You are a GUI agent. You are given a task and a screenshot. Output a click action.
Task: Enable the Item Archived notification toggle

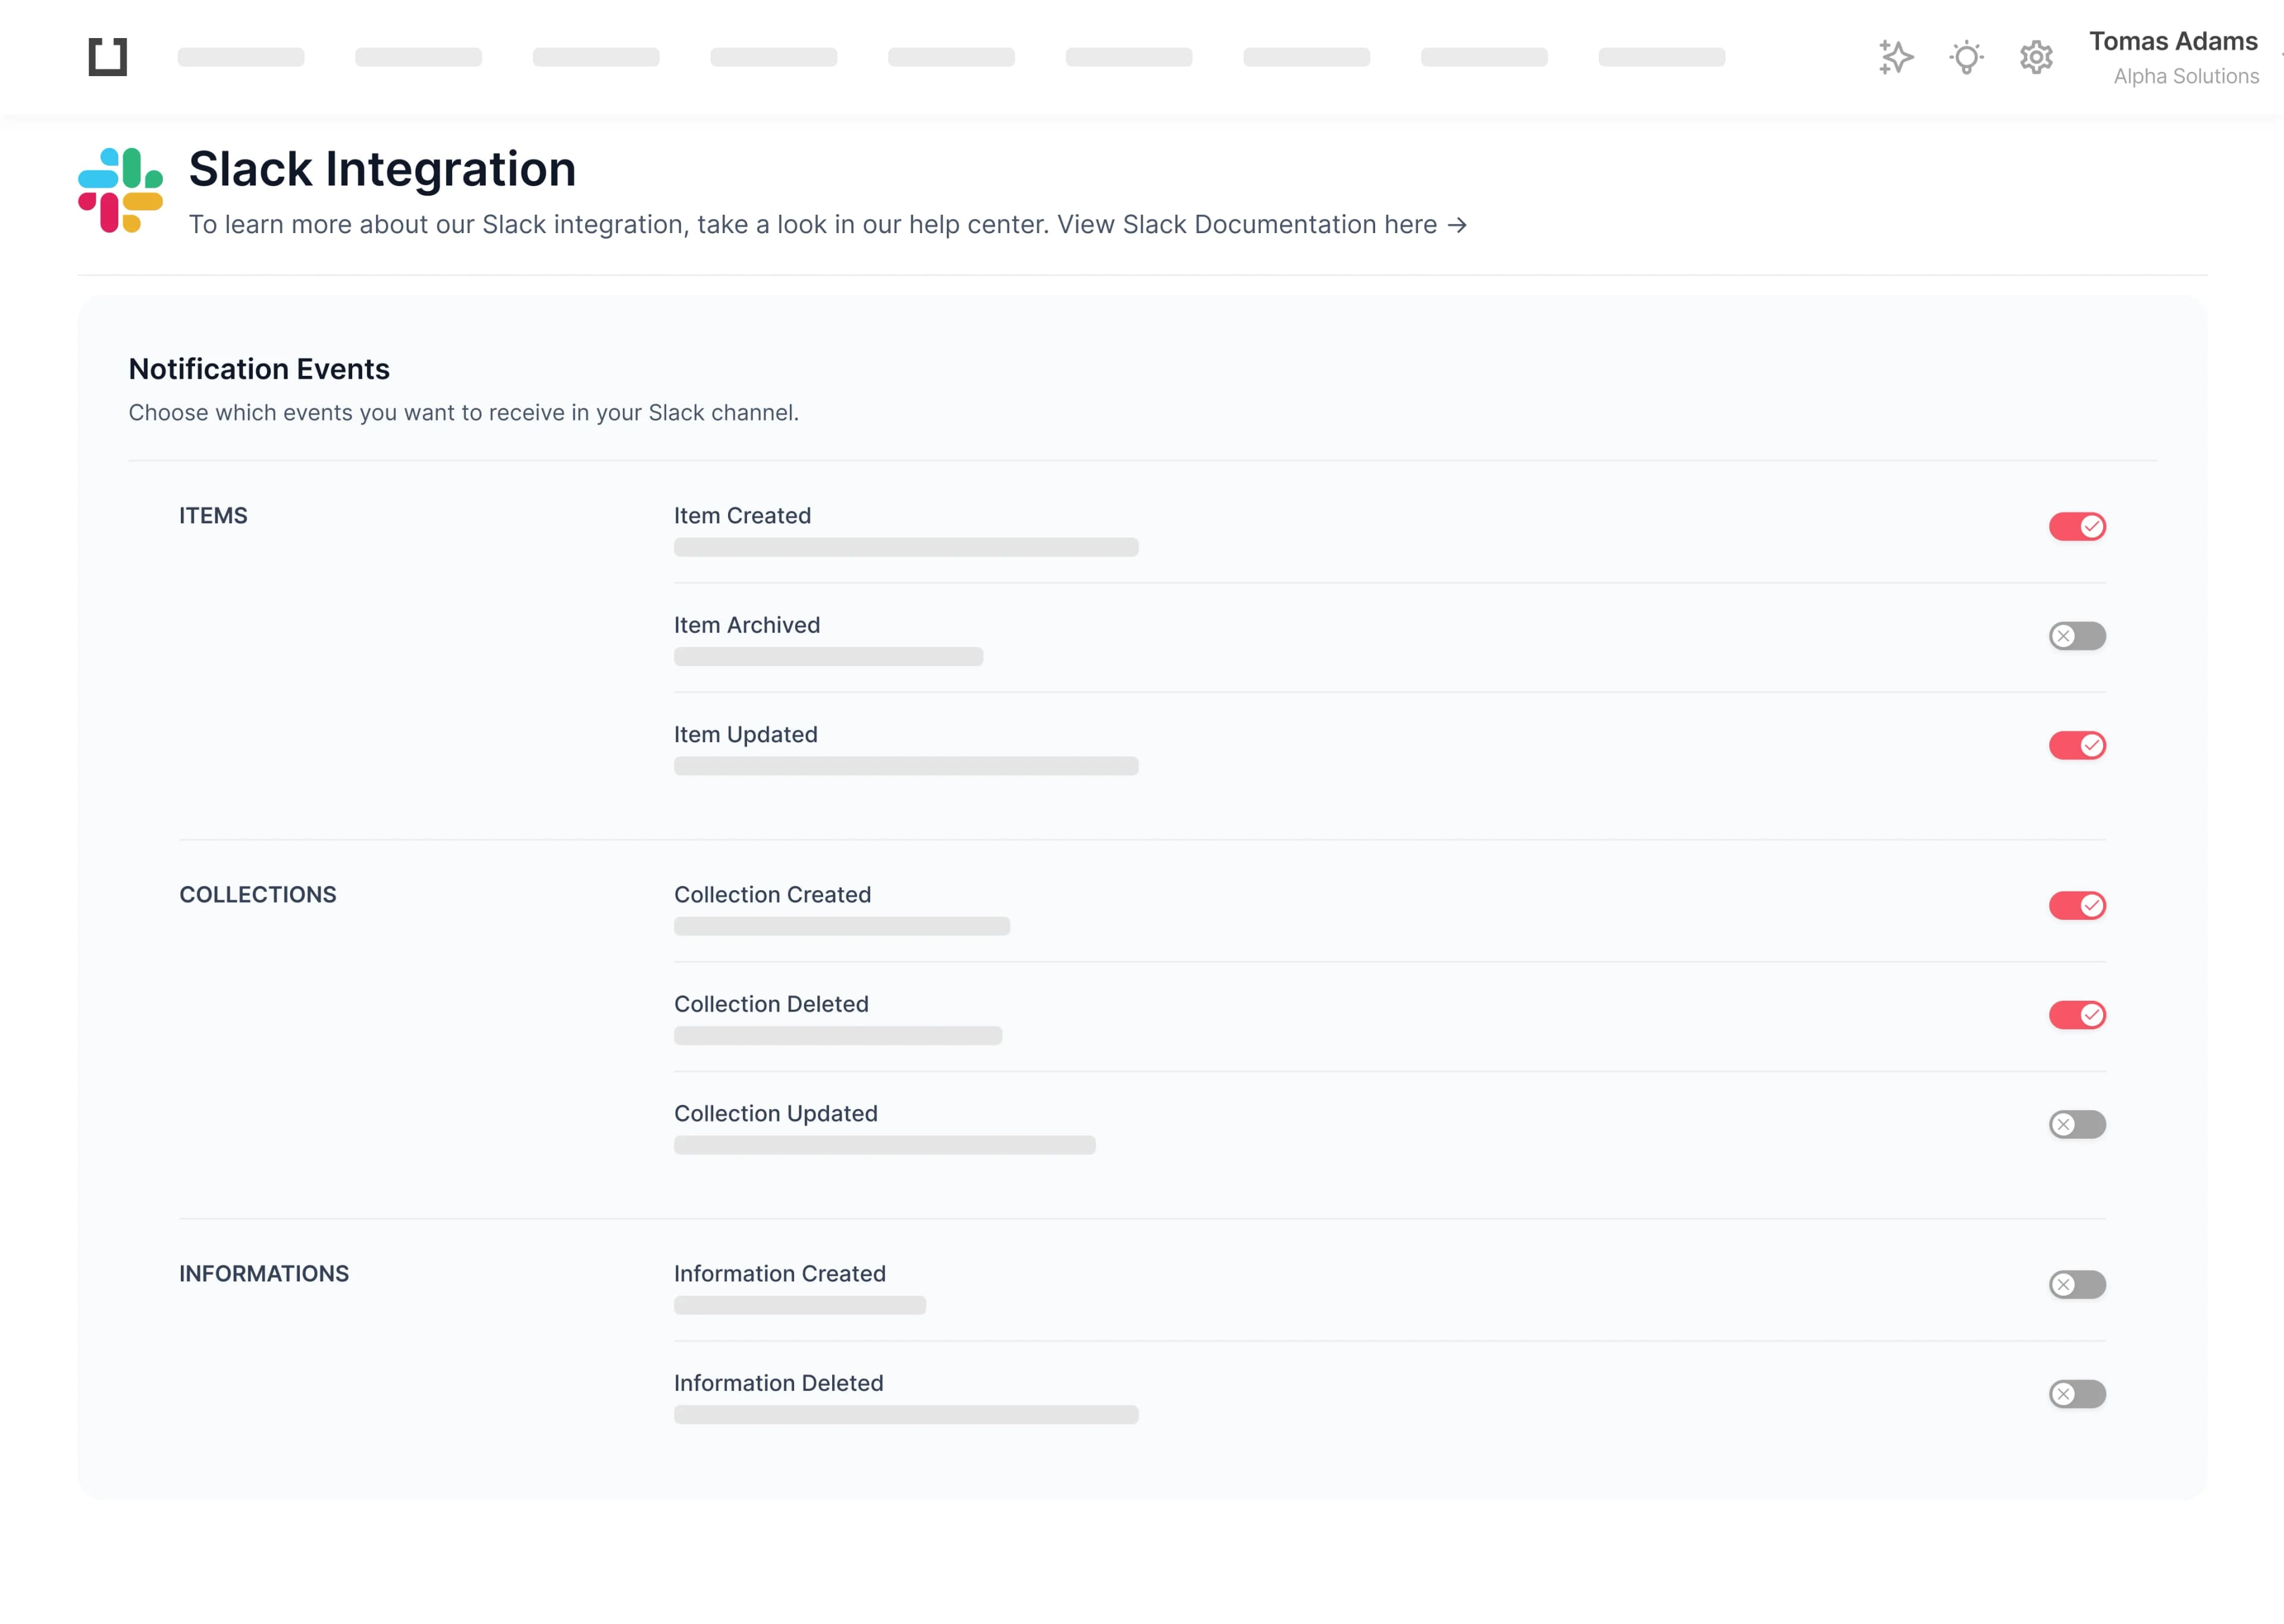[x=2077, y=636]
